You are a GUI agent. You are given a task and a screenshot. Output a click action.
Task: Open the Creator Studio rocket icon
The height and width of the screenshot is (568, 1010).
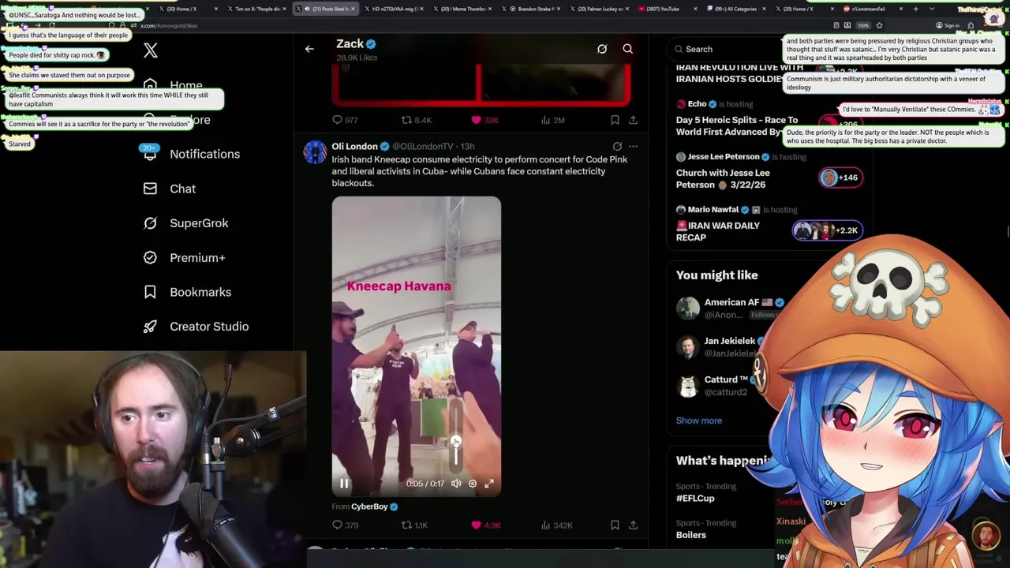[x=150, y=327]
